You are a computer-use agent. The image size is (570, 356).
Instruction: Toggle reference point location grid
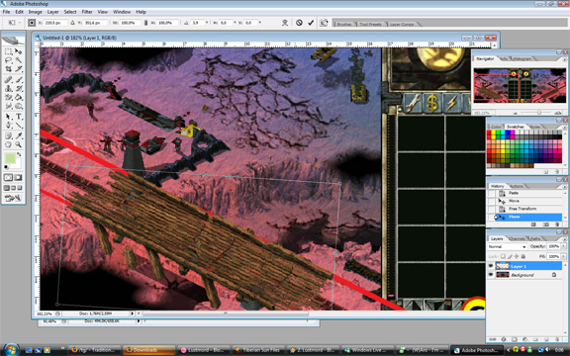coord(32,23)
